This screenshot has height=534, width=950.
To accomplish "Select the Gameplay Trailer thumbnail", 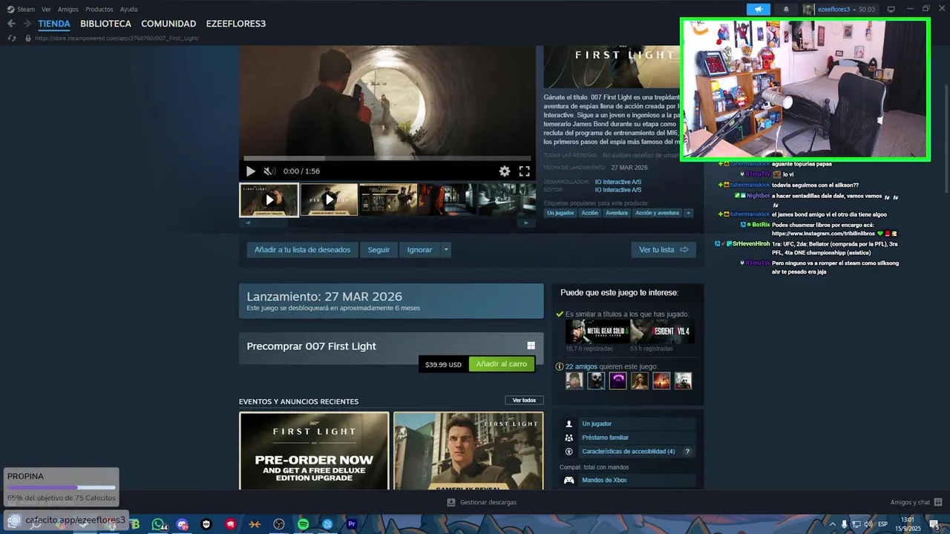I will pyautogui.click(x=269, y=200).
